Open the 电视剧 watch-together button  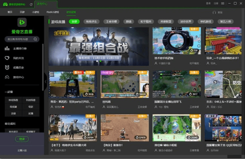13,107
